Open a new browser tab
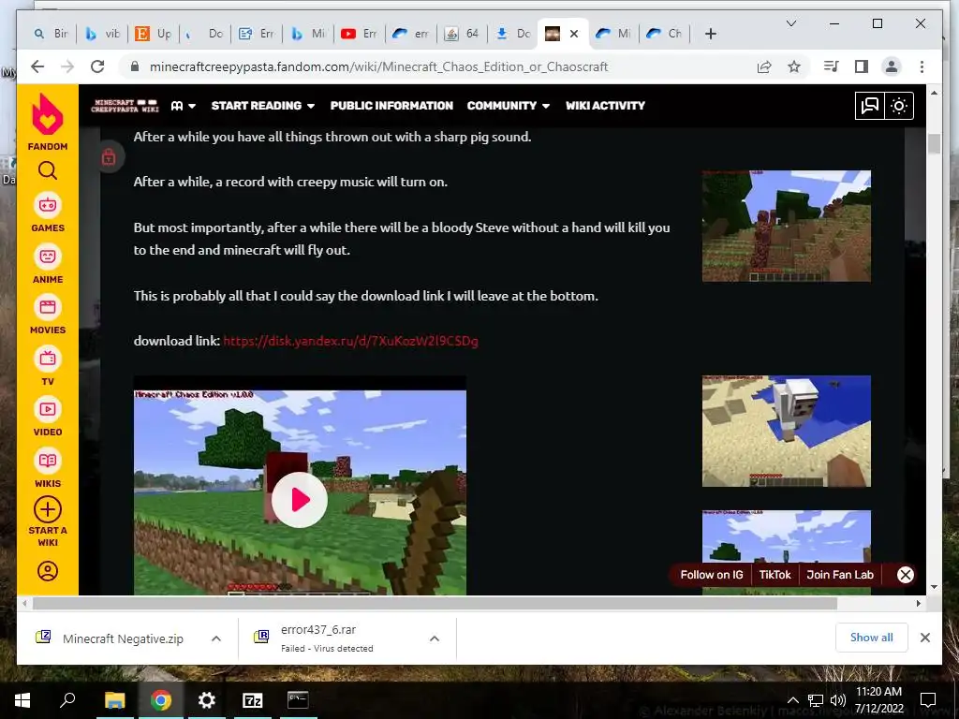Image resolution: width=959 pixels, height=719 pixels. (710, 34)
